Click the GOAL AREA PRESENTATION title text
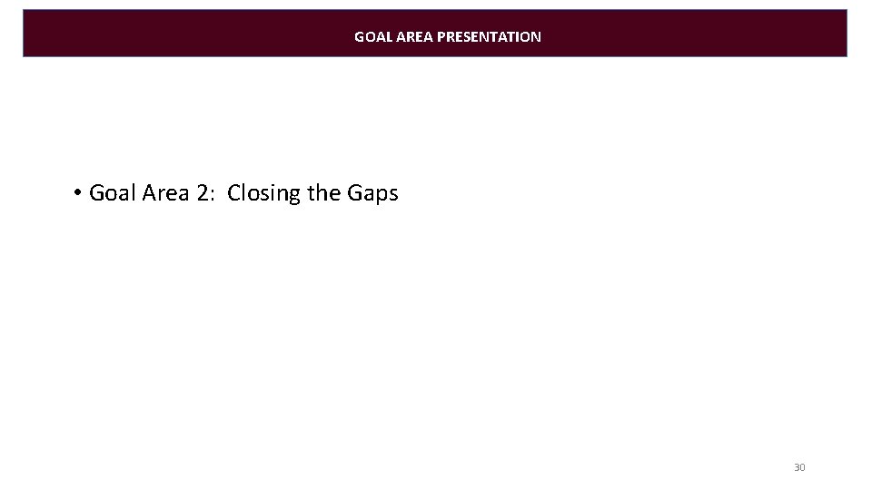The width and height of the screenshot is (872, 490). tap(447, 37)
